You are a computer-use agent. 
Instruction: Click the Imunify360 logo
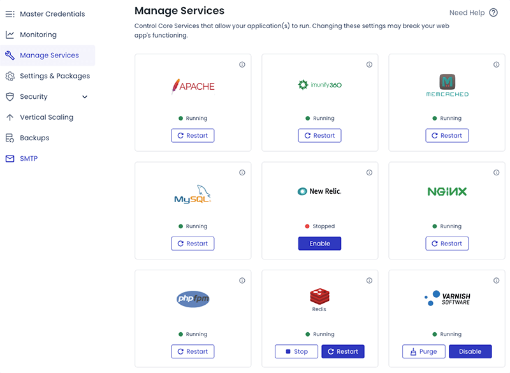coord(320,85)
